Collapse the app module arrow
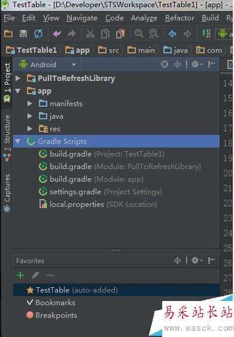234x337 pixels. [x=18, y=91]
